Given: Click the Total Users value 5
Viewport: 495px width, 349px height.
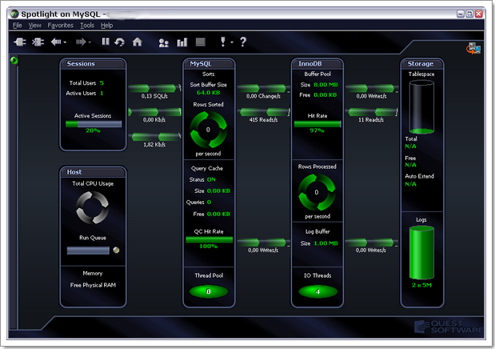Looking at the screenshot, I should point(102,83).
